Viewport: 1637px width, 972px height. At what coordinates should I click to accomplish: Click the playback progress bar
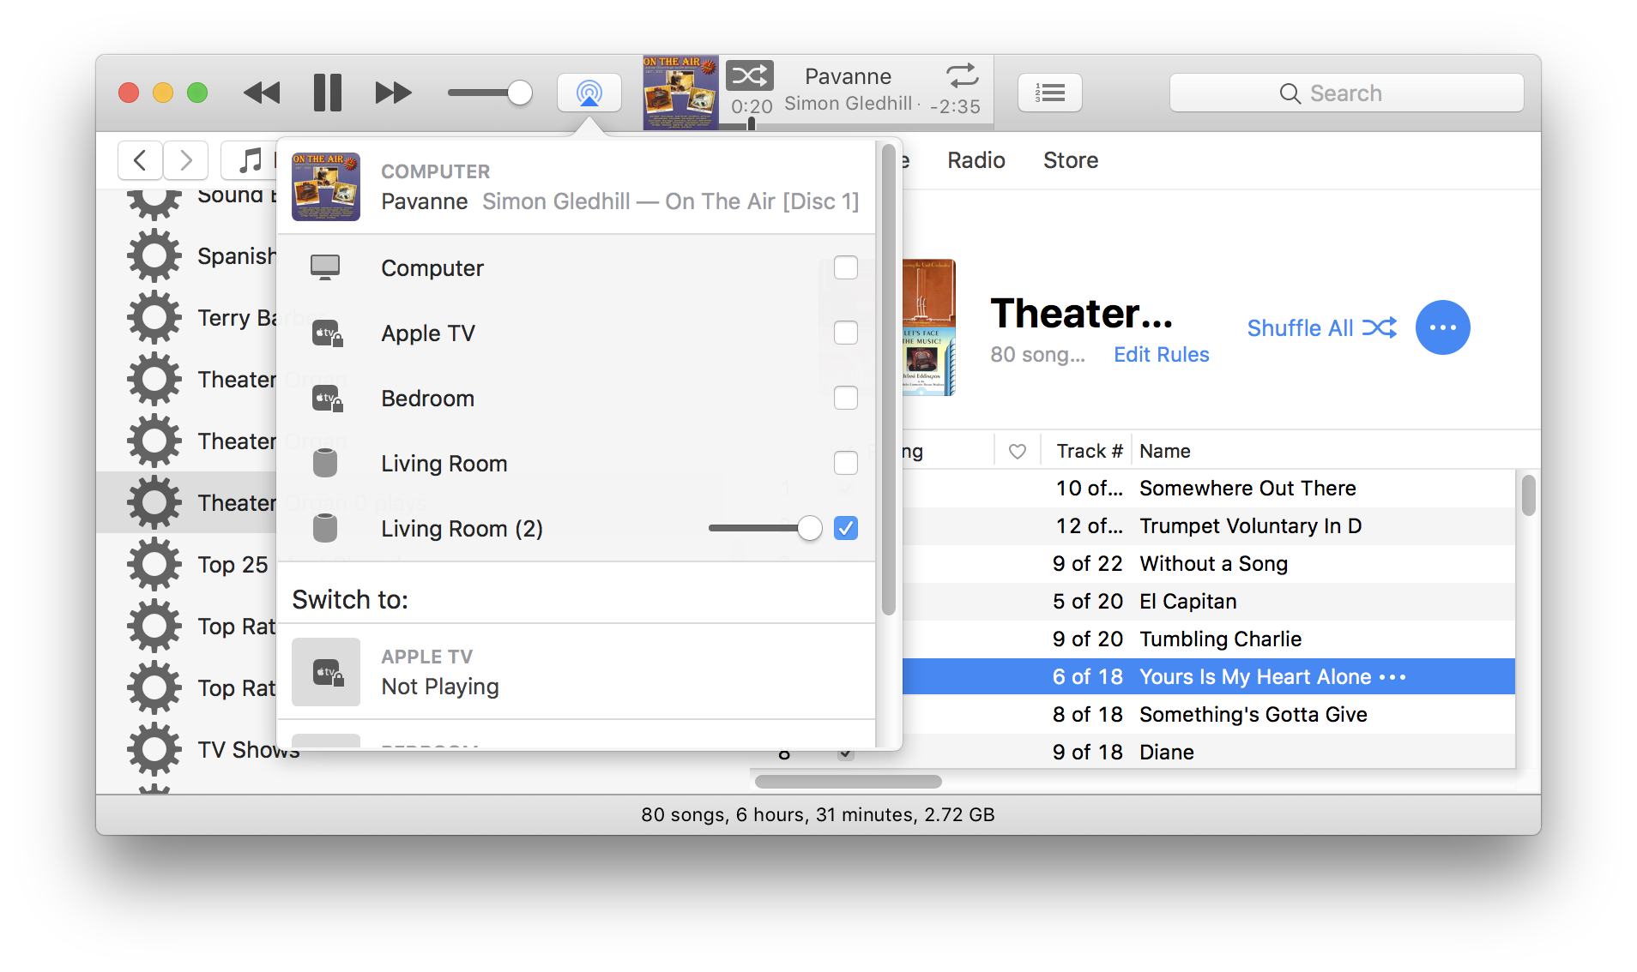tap(856, 125)
